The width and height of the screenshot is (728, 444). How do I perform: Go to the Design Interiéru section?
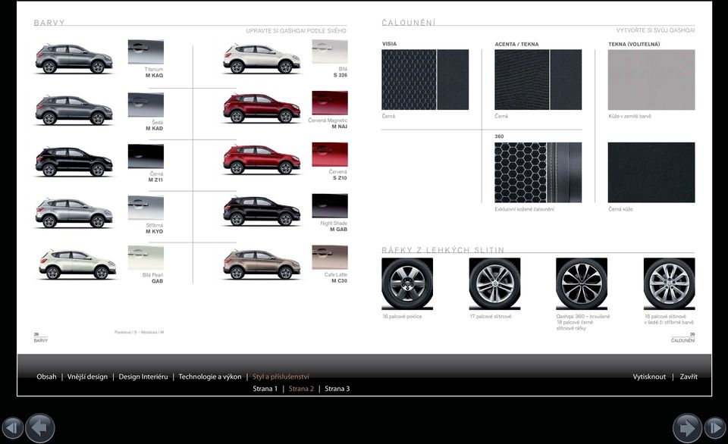pos(143,377)
